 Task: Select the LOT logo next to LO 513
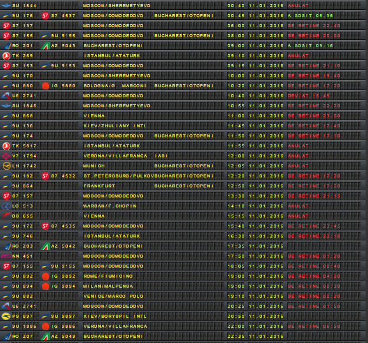6,206
